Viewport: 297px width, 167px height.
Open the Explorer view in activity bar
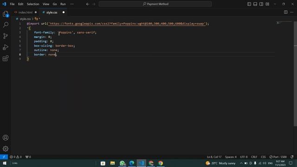click(6, 14)
